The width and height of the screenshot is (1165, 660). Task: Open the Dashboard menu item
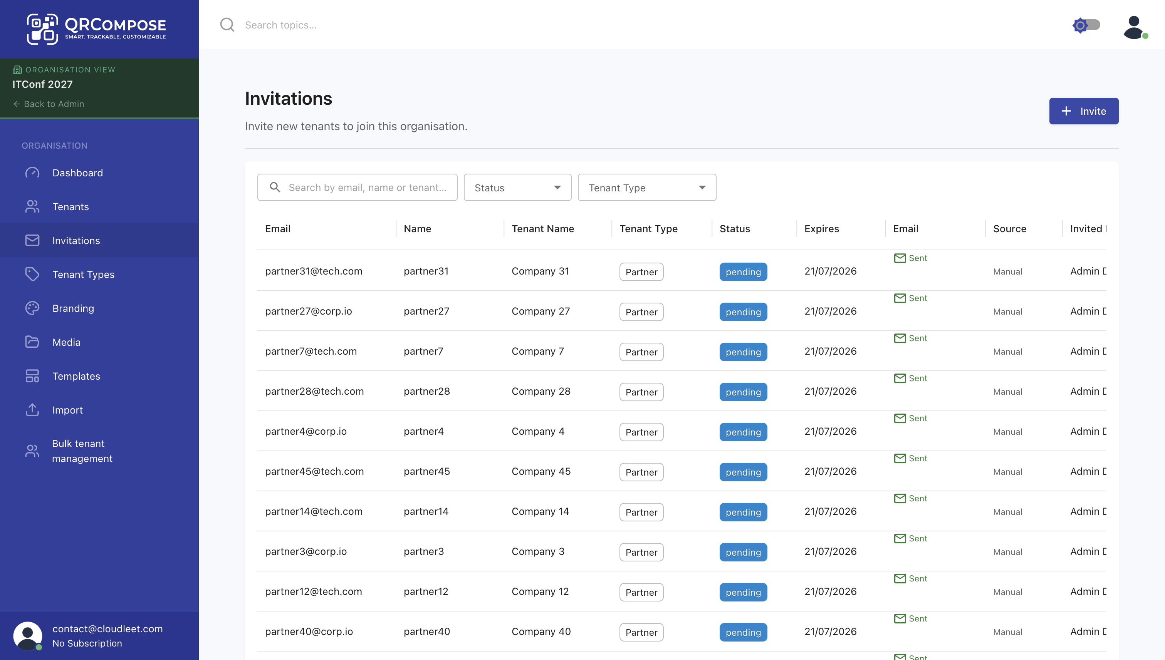tap(99, 173)
